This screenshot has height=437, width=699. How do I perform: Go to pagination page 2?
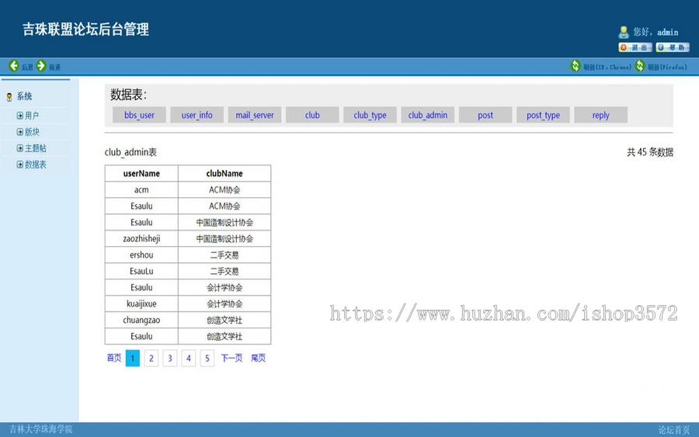(151, 358)
